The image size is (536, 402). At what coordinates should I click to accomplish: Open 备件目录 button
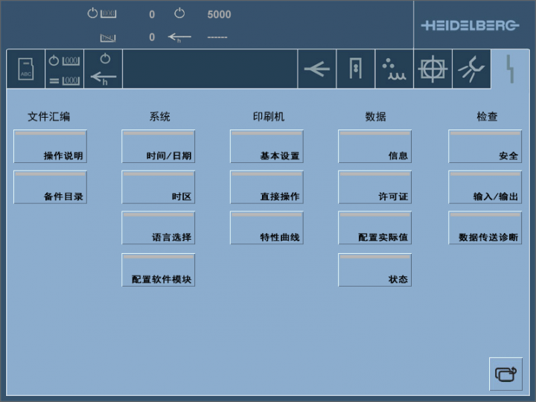[x=51, y=187]
